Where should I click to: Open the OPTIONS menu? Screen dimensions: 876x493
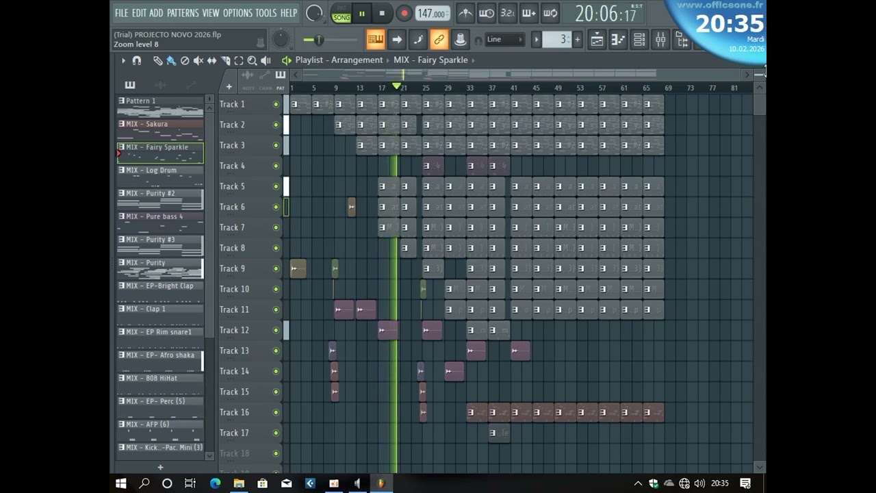237,13
